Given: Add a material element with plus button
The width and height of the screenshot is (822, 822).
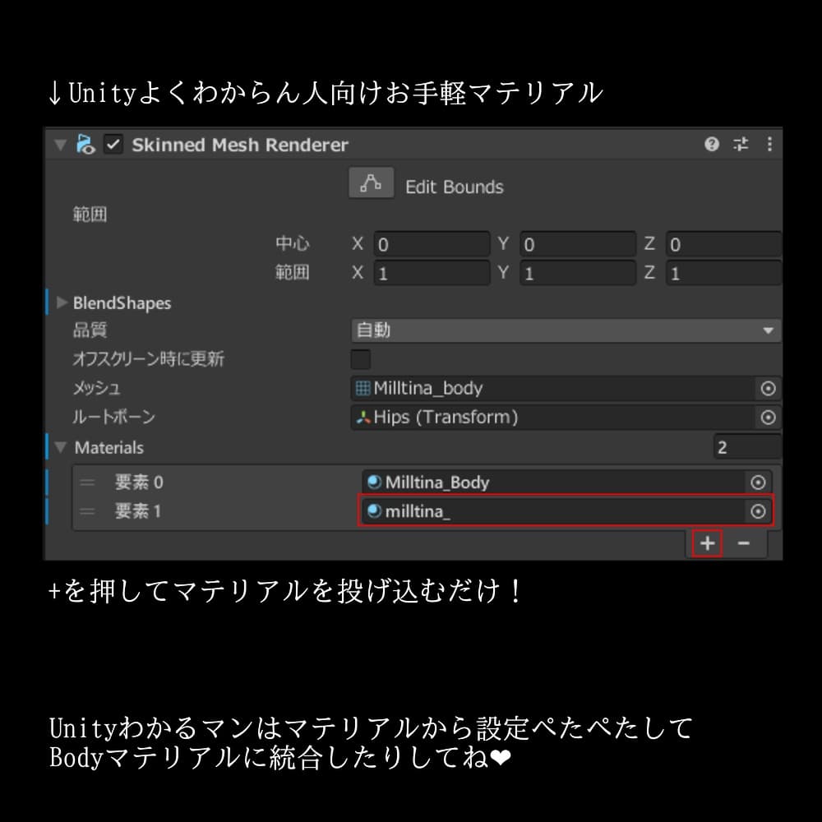Looking at the screenshot, I should (x=707, y=543).
